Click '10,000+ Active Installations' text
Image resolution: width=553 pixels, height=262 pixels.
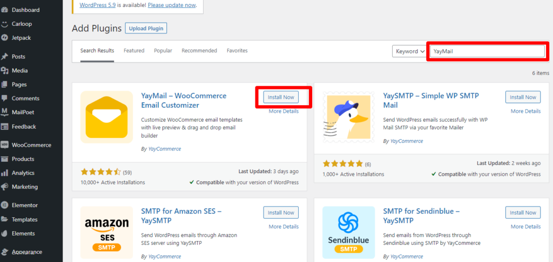pyautogui.click(x=113, y=182)
